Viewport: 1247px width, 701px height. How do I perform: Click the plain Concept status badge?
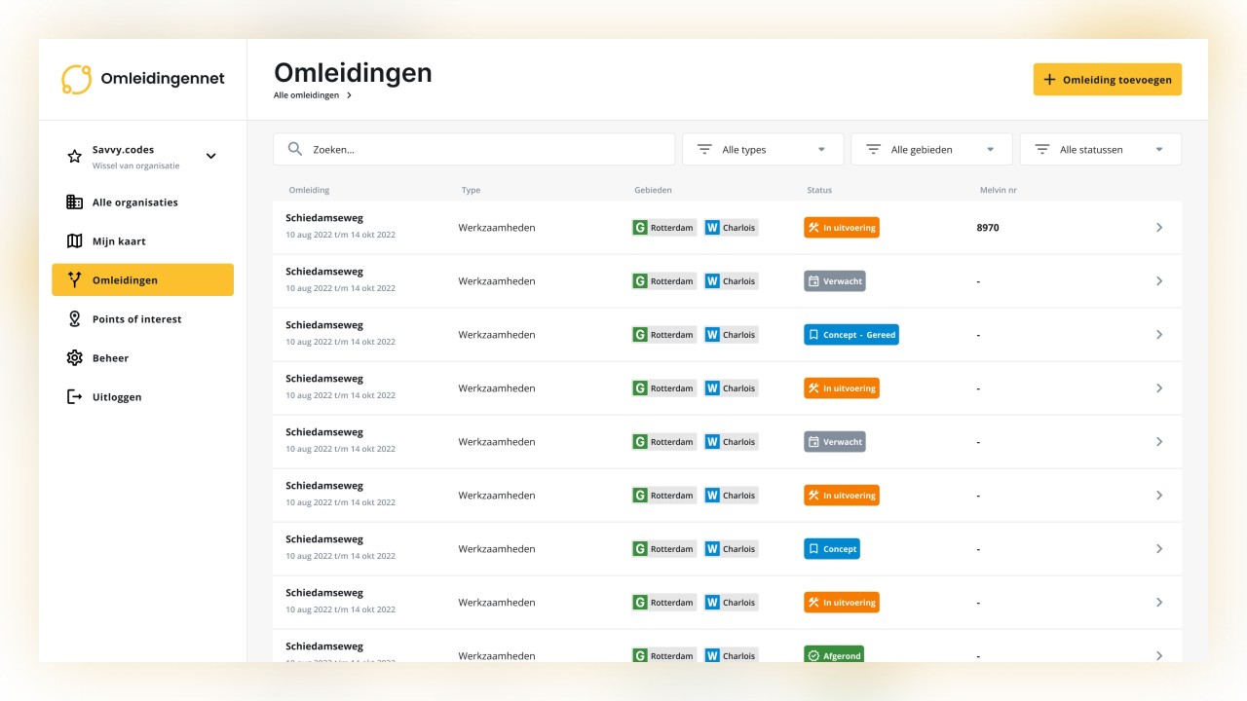click(x=832, y=549)
